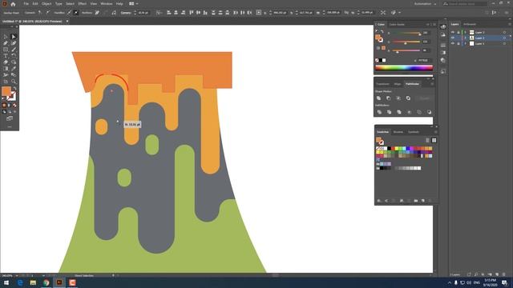This screenshot has width=513, height=288.
Task: Open the Window menu
Action: coord(107,4)
